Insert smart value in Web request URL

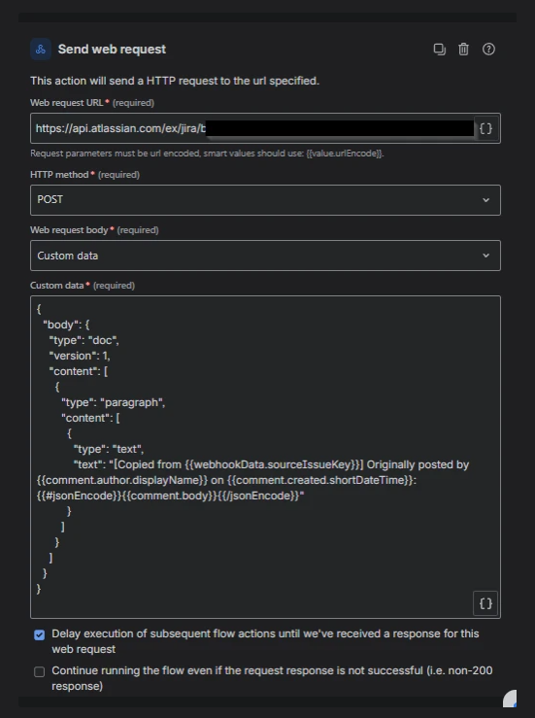tap(485, 128)
